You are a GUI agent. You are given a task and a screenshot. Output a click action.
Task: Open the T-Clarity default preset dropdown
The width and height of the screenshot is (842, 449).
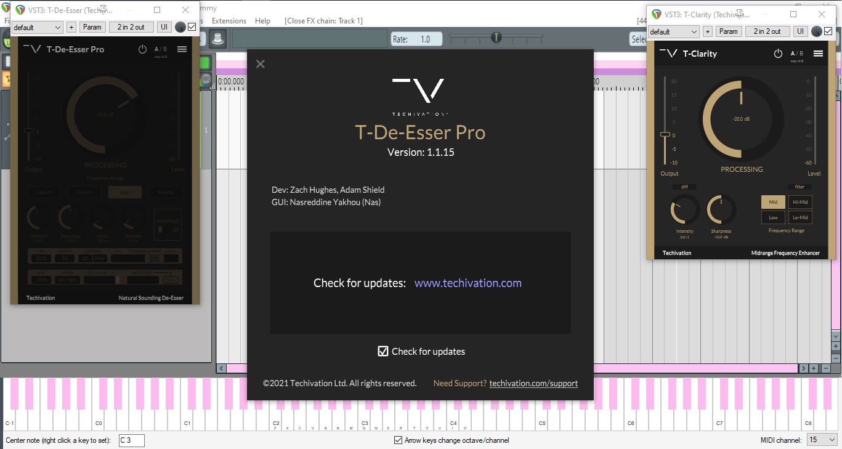pyautogui.click(x=673, y=31)
